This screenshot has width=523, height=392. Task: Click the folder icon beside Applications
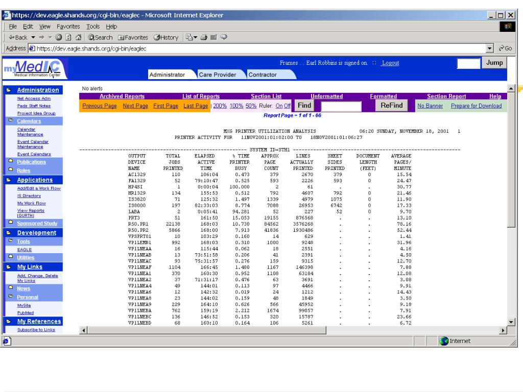[9, 180]
